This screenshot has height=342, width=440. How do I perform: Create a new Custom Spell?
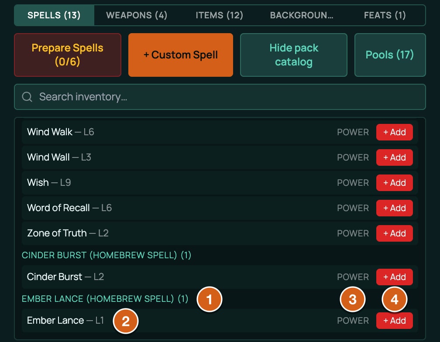tap(181, 55)
